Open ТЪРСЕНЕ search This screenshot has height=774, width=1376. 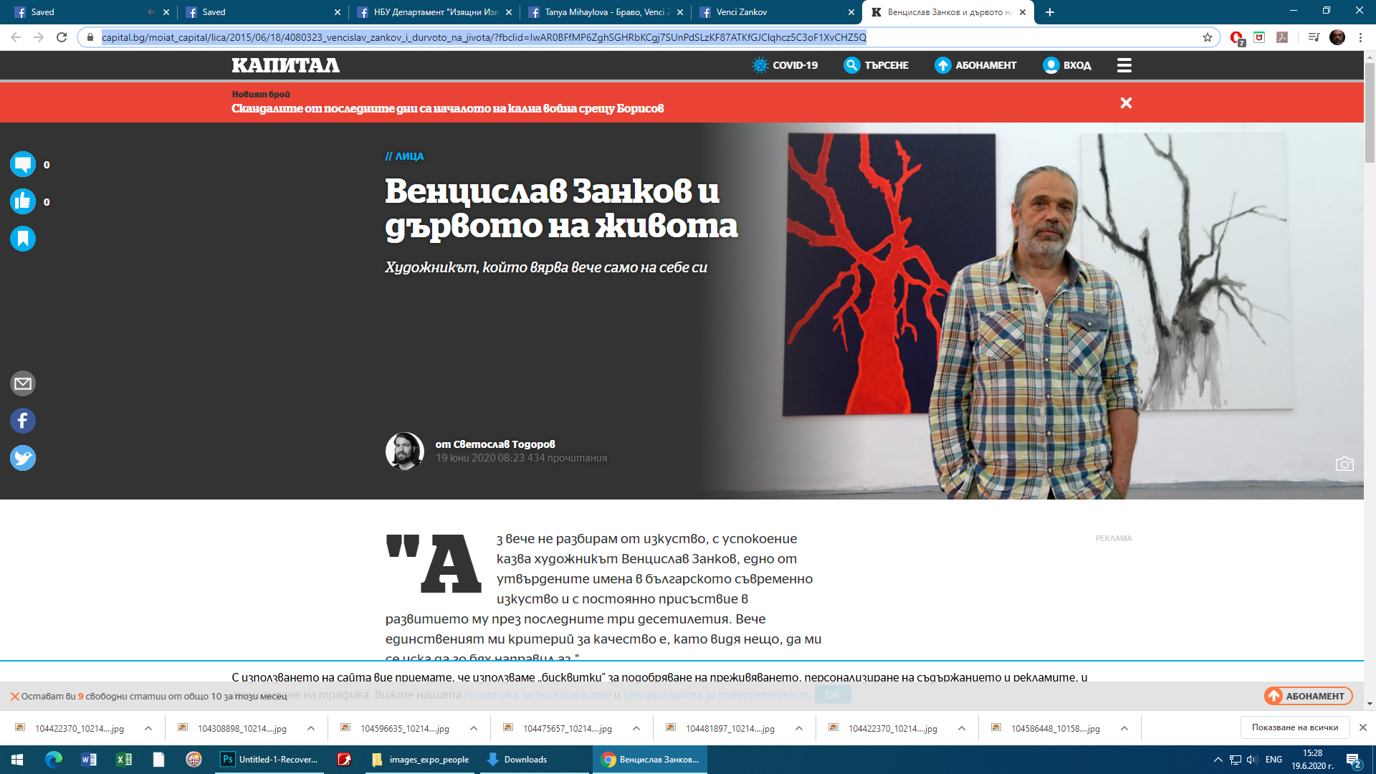tap(876, 65)
